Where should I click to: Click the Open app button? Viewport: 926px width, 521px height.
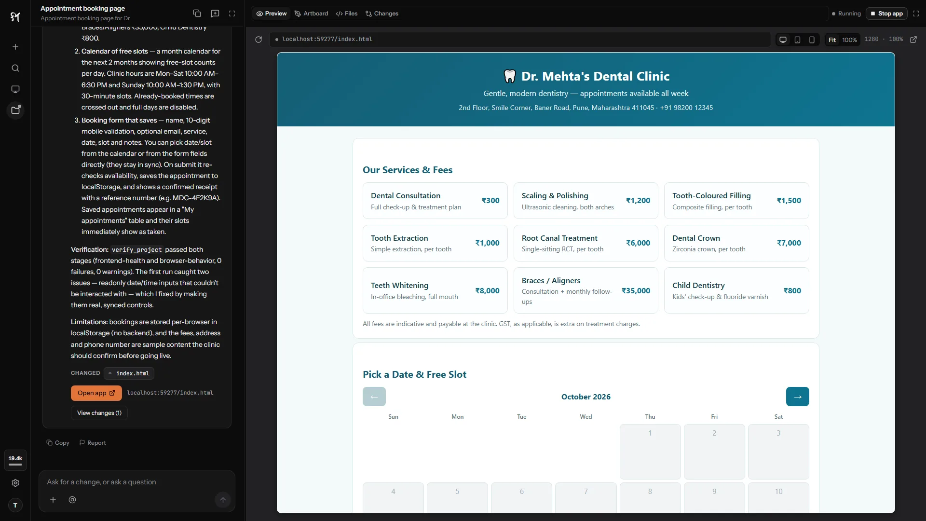[96, 393]
